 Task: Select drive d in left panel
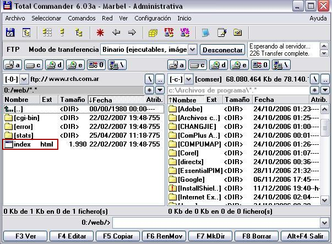[54, 65]
